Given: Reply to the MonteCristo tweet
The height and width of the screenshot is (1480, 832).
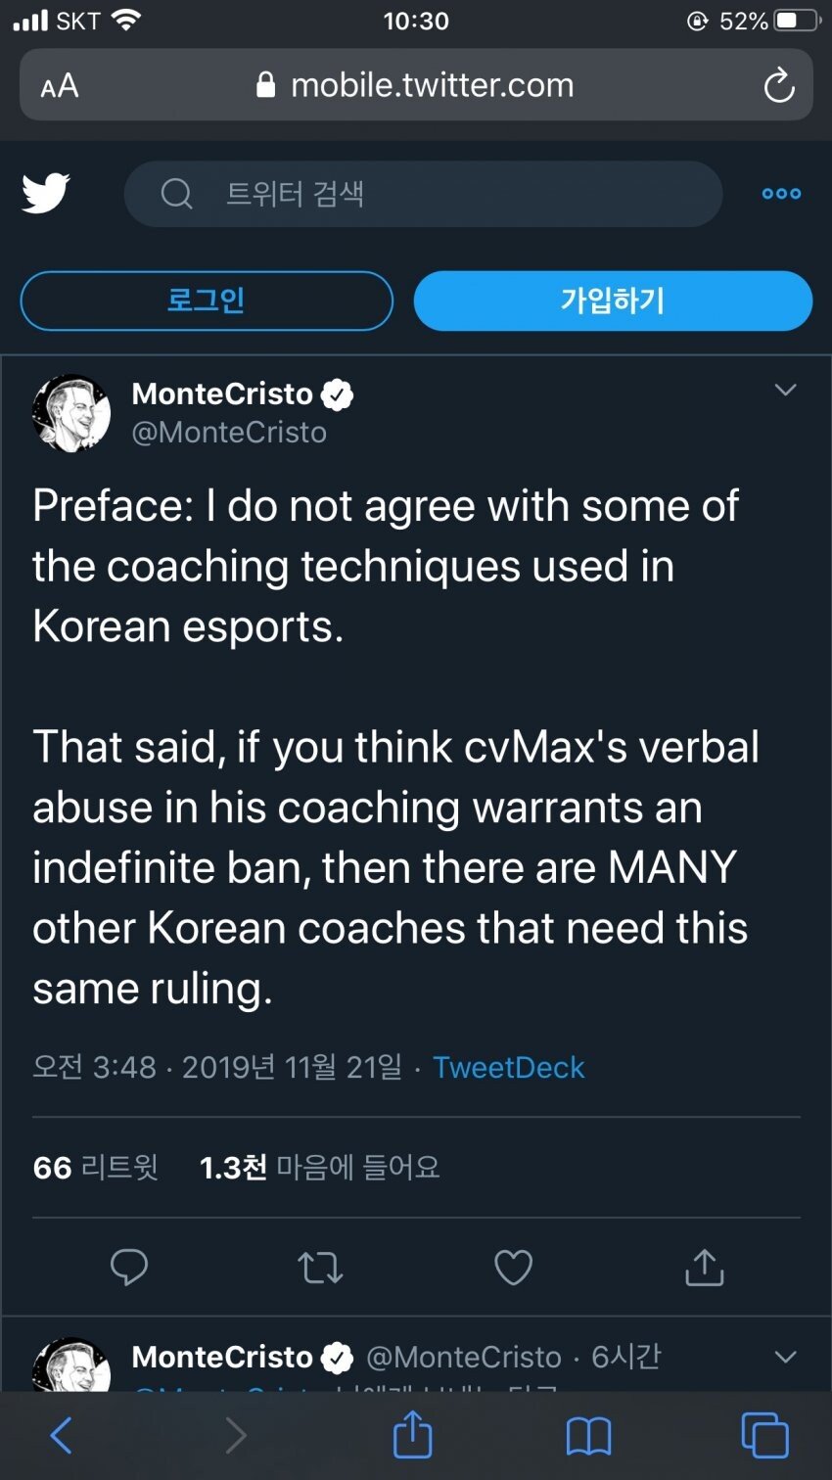Looking at the screenshot, I should (129, 1267).
